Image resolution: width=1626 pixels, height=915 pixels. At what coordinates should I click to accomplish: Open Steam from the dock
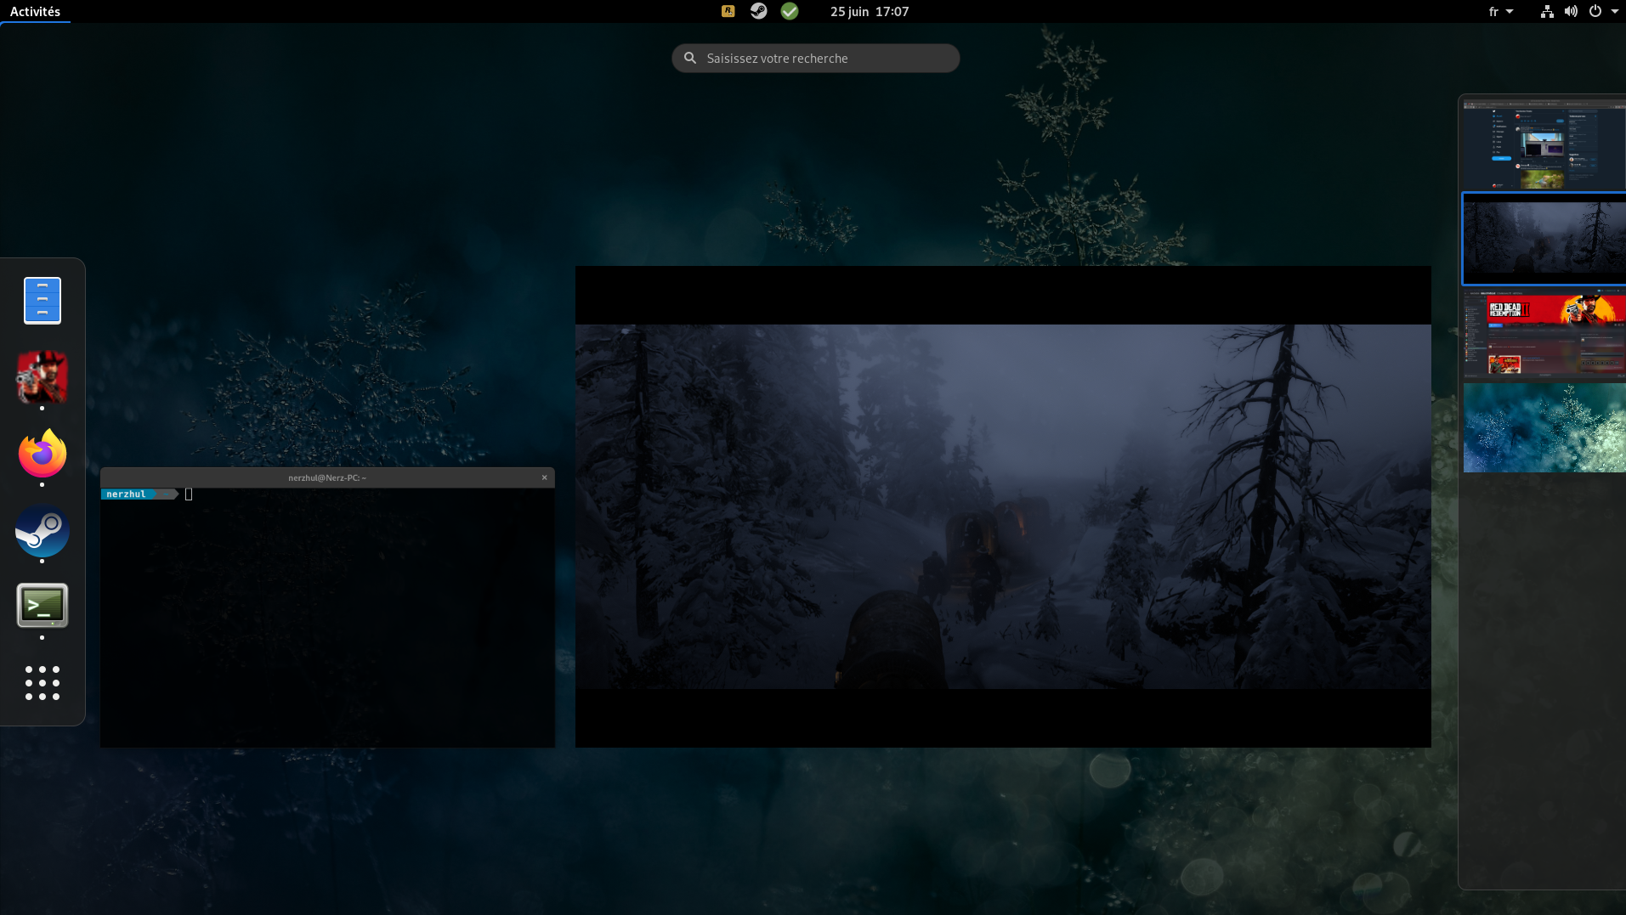pyautogui.click(x=42, y=531)
